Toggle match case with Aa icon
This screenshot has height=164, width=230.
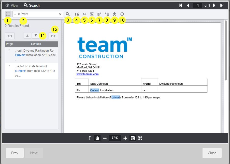tap(84, 14)
